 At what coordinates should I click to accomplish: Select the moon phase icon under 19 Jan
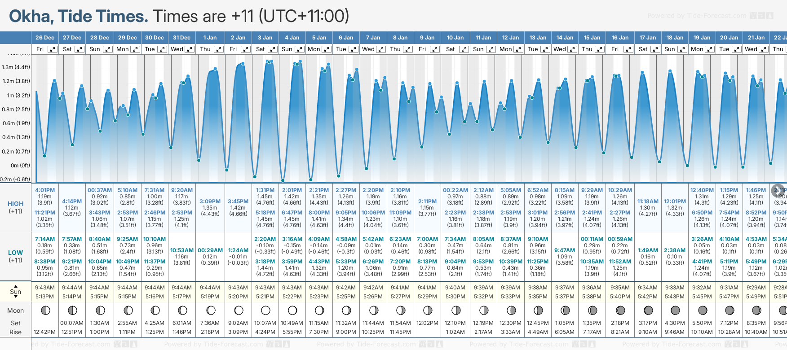pyautogui.click(x=703, y=310)
